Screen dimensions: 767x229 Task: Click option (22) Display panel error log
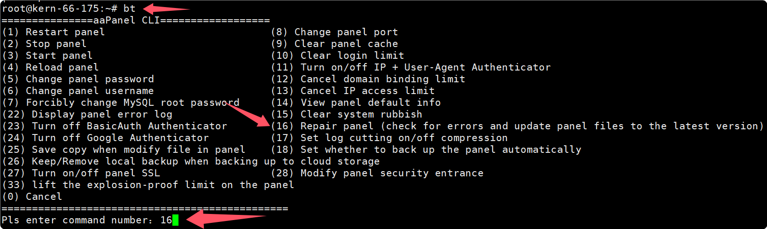(x=87, y=114)
